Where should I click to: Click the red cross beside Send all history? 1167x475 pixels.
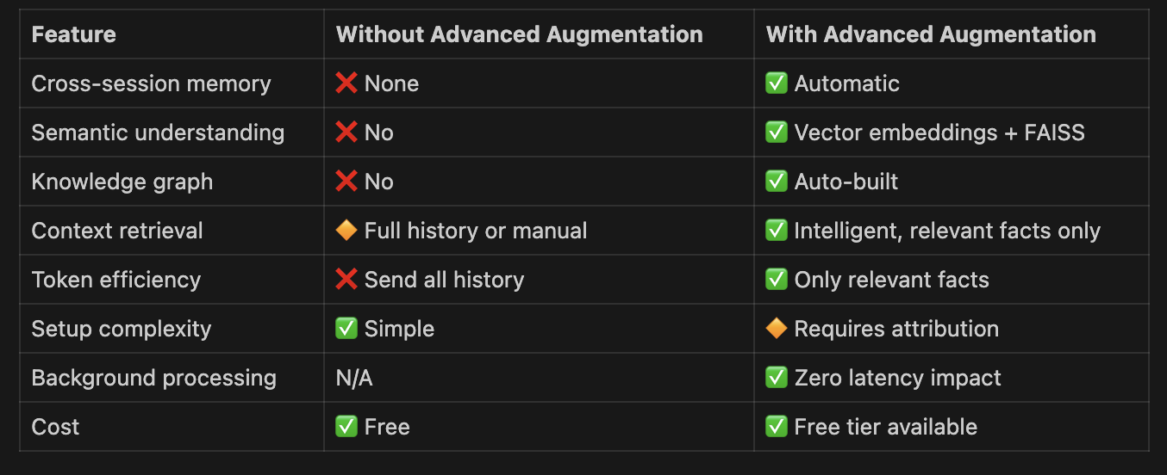(346, 280)
